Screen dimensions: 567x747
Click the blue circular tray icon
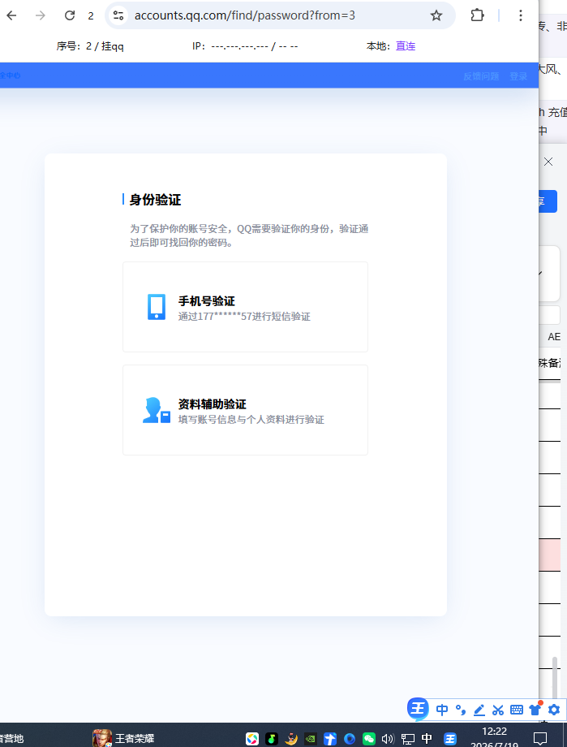tap(350, 739)
